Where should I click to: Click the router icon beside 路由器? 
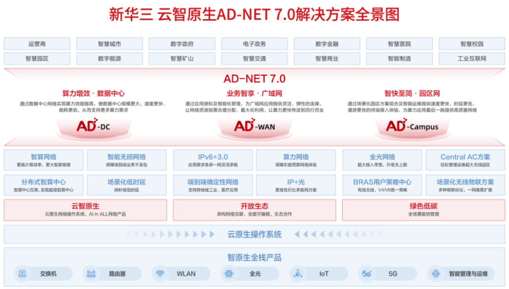point(91,273)
